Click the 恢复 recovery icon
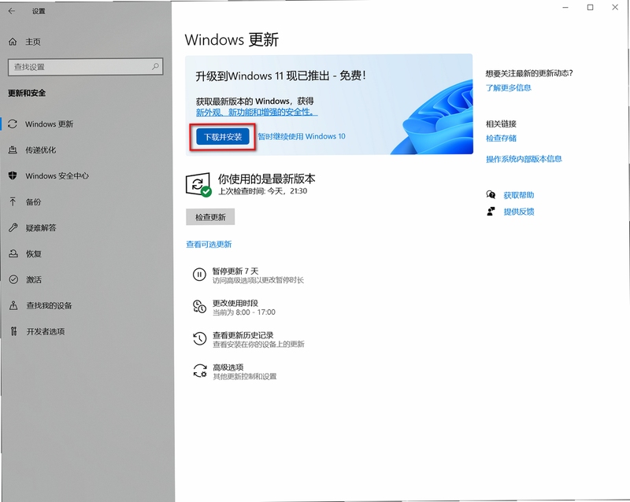This screenshot has width=630, height=502. click(13, 253)
